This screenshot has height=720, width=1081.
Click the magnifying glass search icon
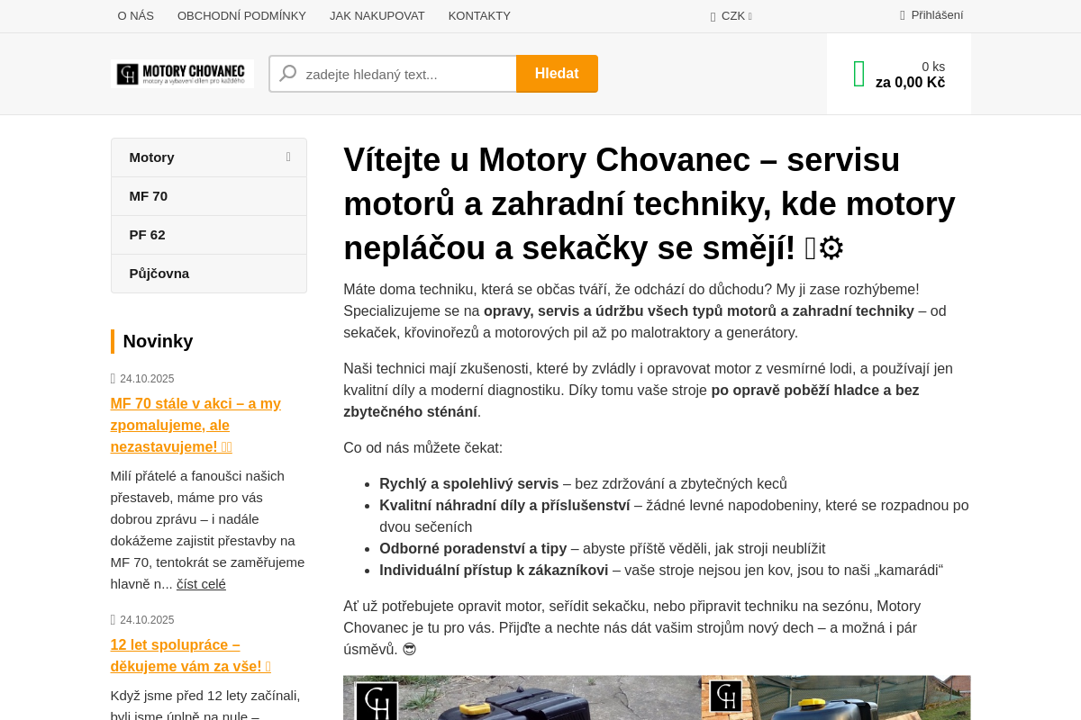pyautogui.click(x=286, y=73)
